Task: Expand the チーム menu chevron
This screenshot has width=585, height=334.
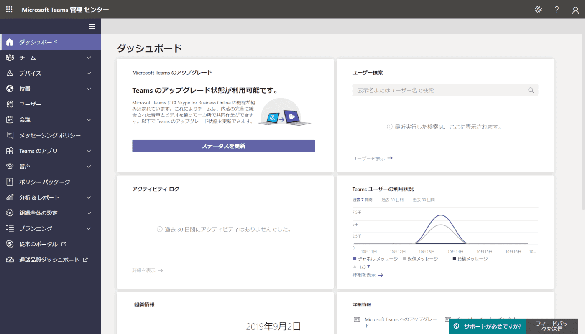Action: pos(89,58)
